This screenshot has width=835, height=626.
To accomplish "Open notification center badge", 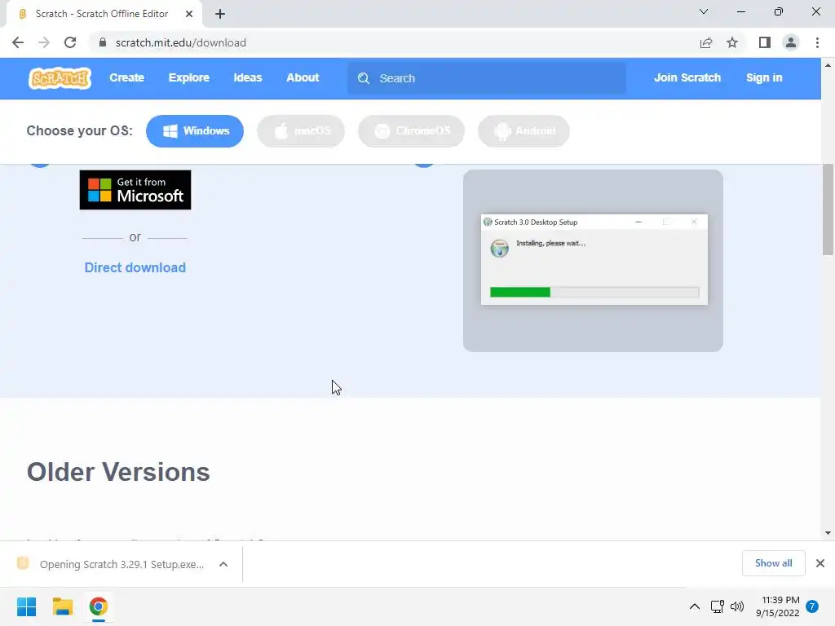I will (812, 606).
